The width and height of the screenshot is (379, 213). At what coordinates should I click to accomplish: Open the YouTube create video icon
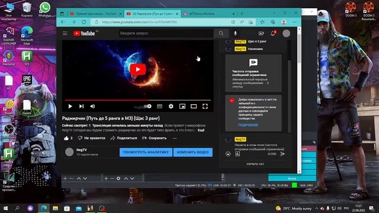pos(261,33)
